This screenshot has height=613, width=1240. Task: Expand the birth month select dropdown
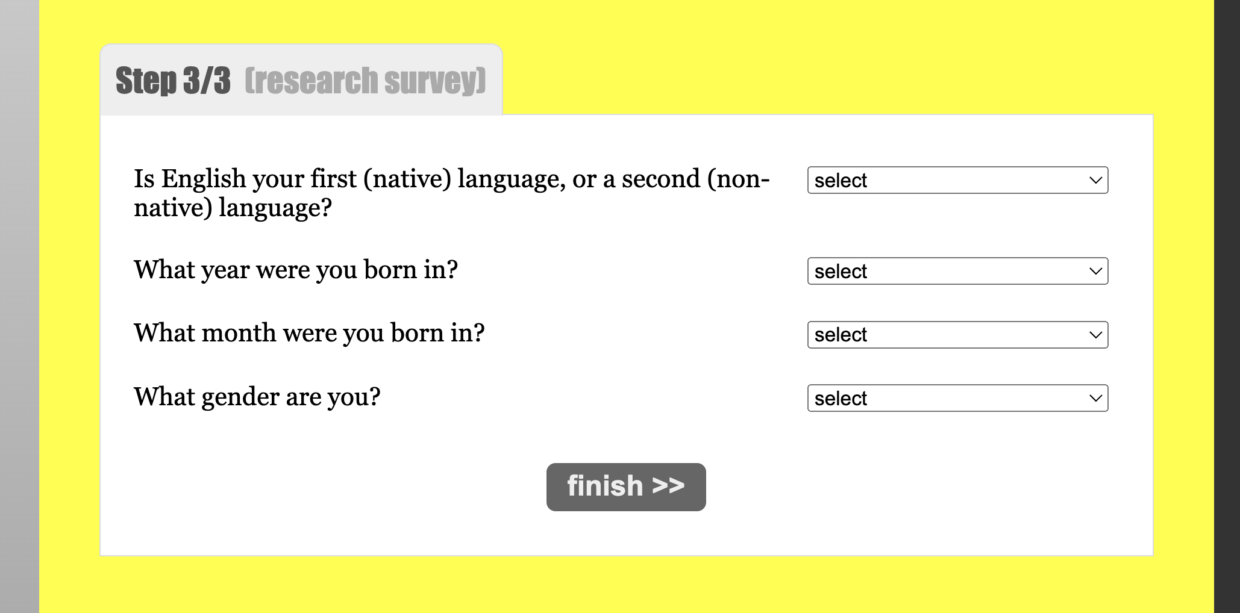point(957,335)
